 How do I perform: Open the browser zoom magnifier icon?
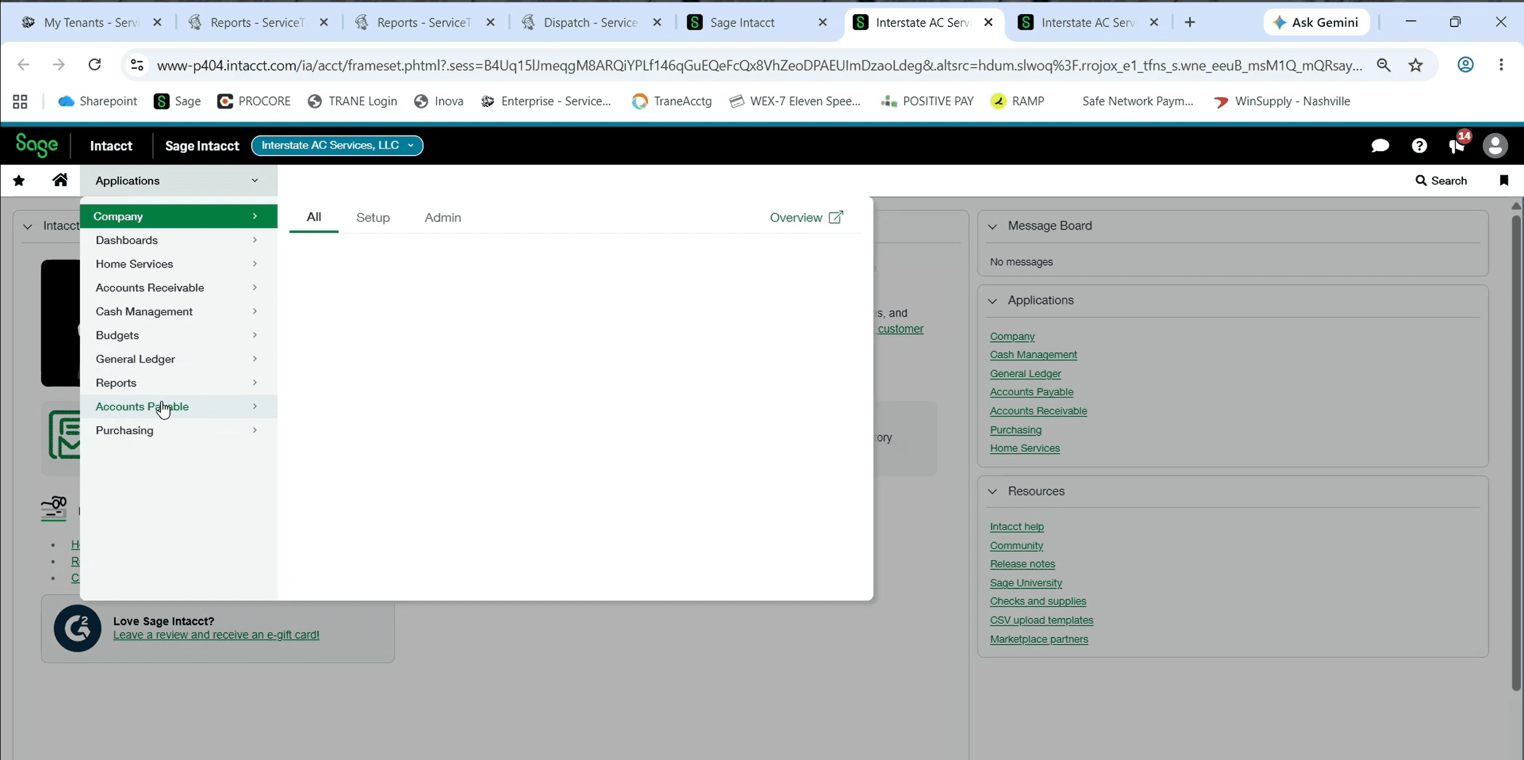(1384, 65)
